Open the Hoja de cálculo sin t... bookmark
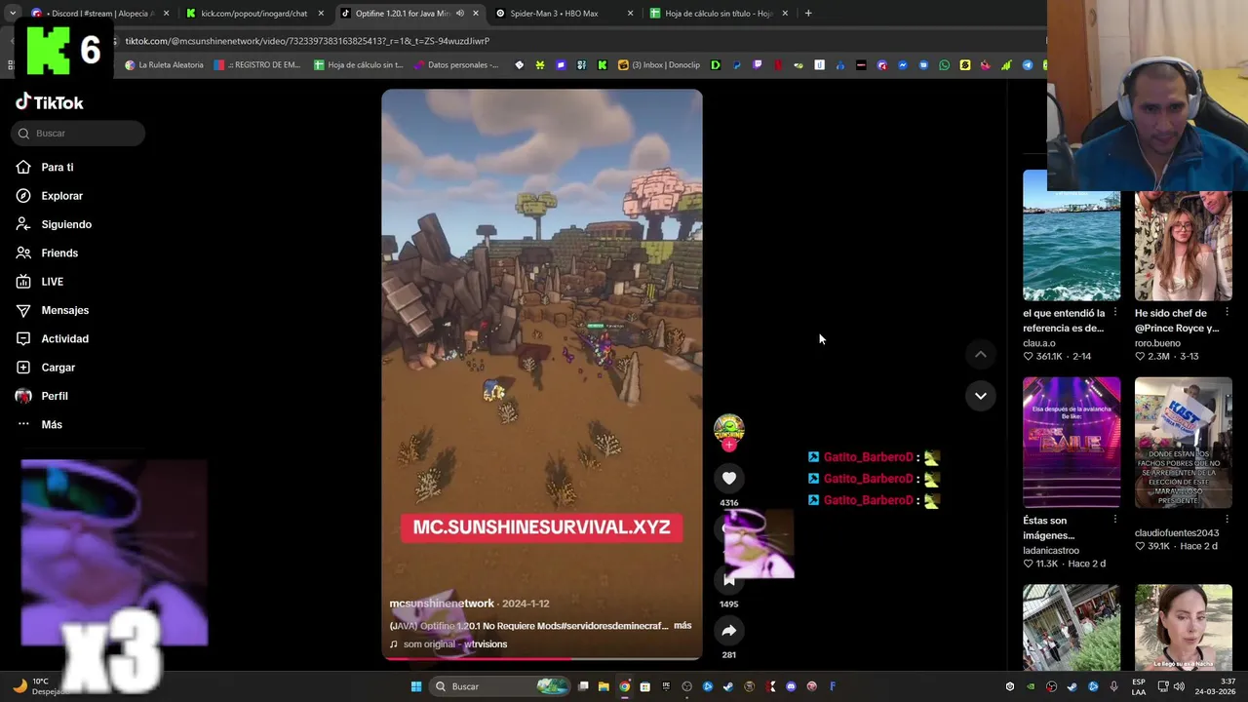This screenshot has height=702, width=1248. [358, 65]
